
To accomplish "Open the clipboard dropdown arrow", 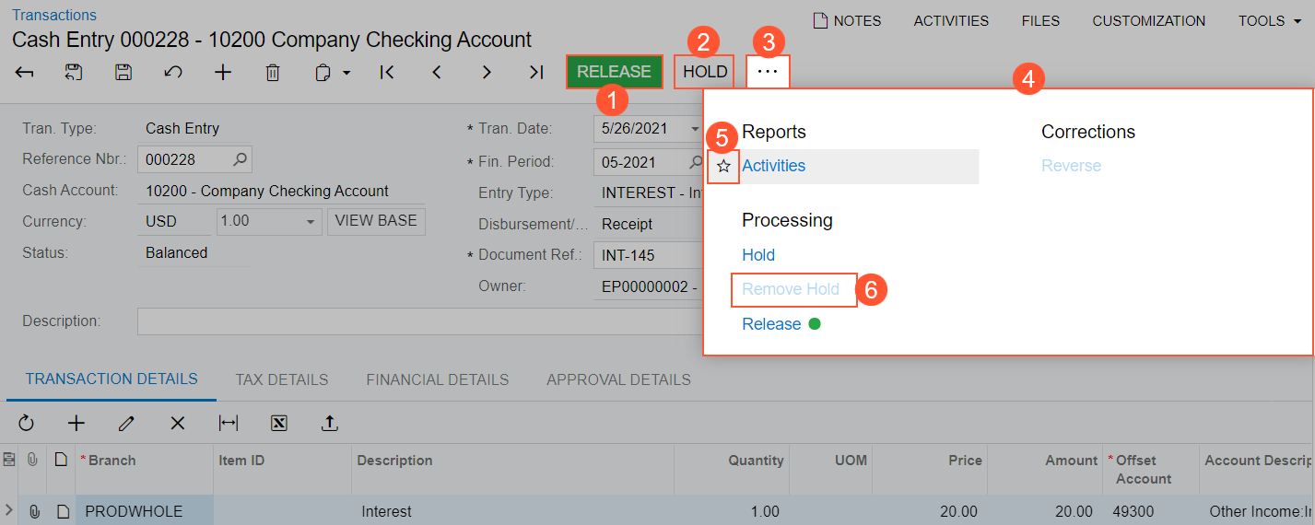I will pyautogui.click(x=346, y=73).
